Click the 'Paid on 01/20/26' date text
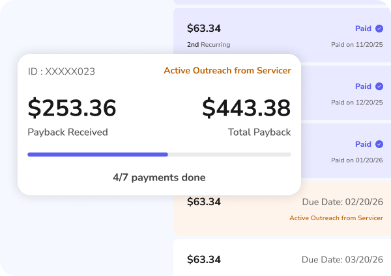The image size is (391, 276). click(356, 160)
